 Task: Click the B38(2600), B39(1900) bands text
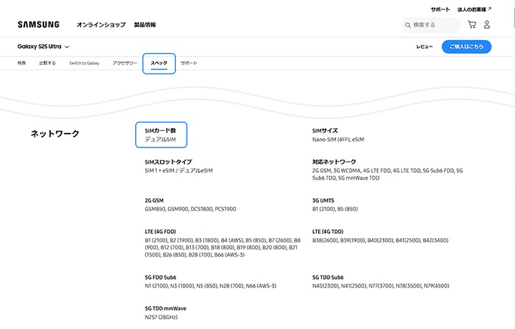(381, 240)
